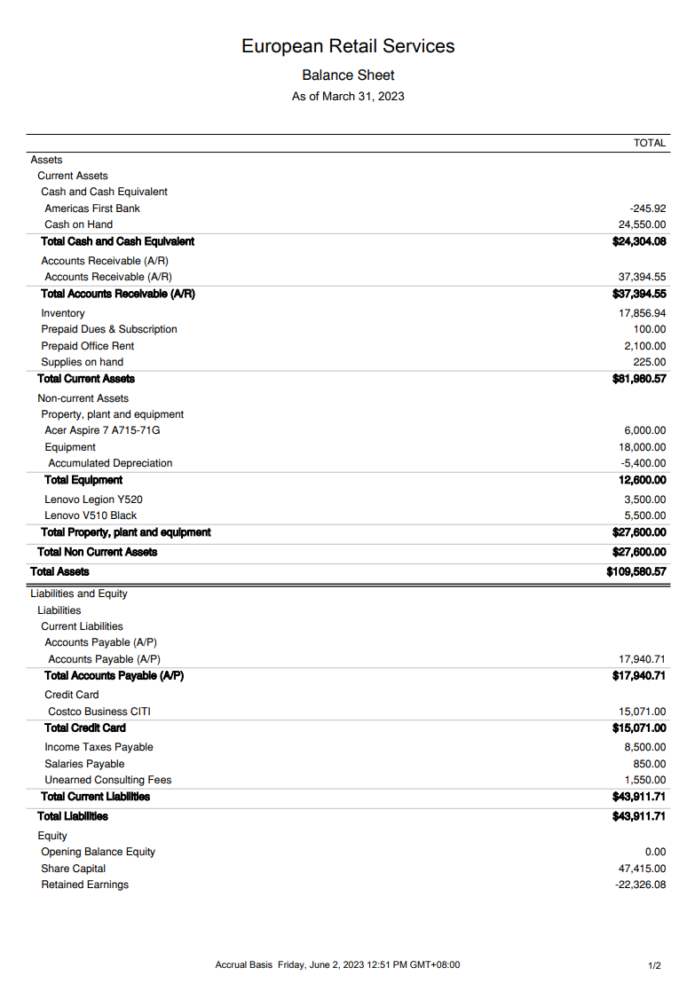Screen dimensions: 695x991
Task: Click the Cash on Hand amount 24,550.00
Action: coord(642,224)
